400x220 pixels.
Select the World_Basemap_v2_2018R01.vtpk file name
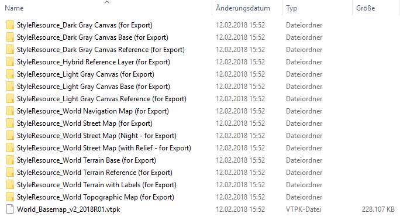tap(68, 209)
